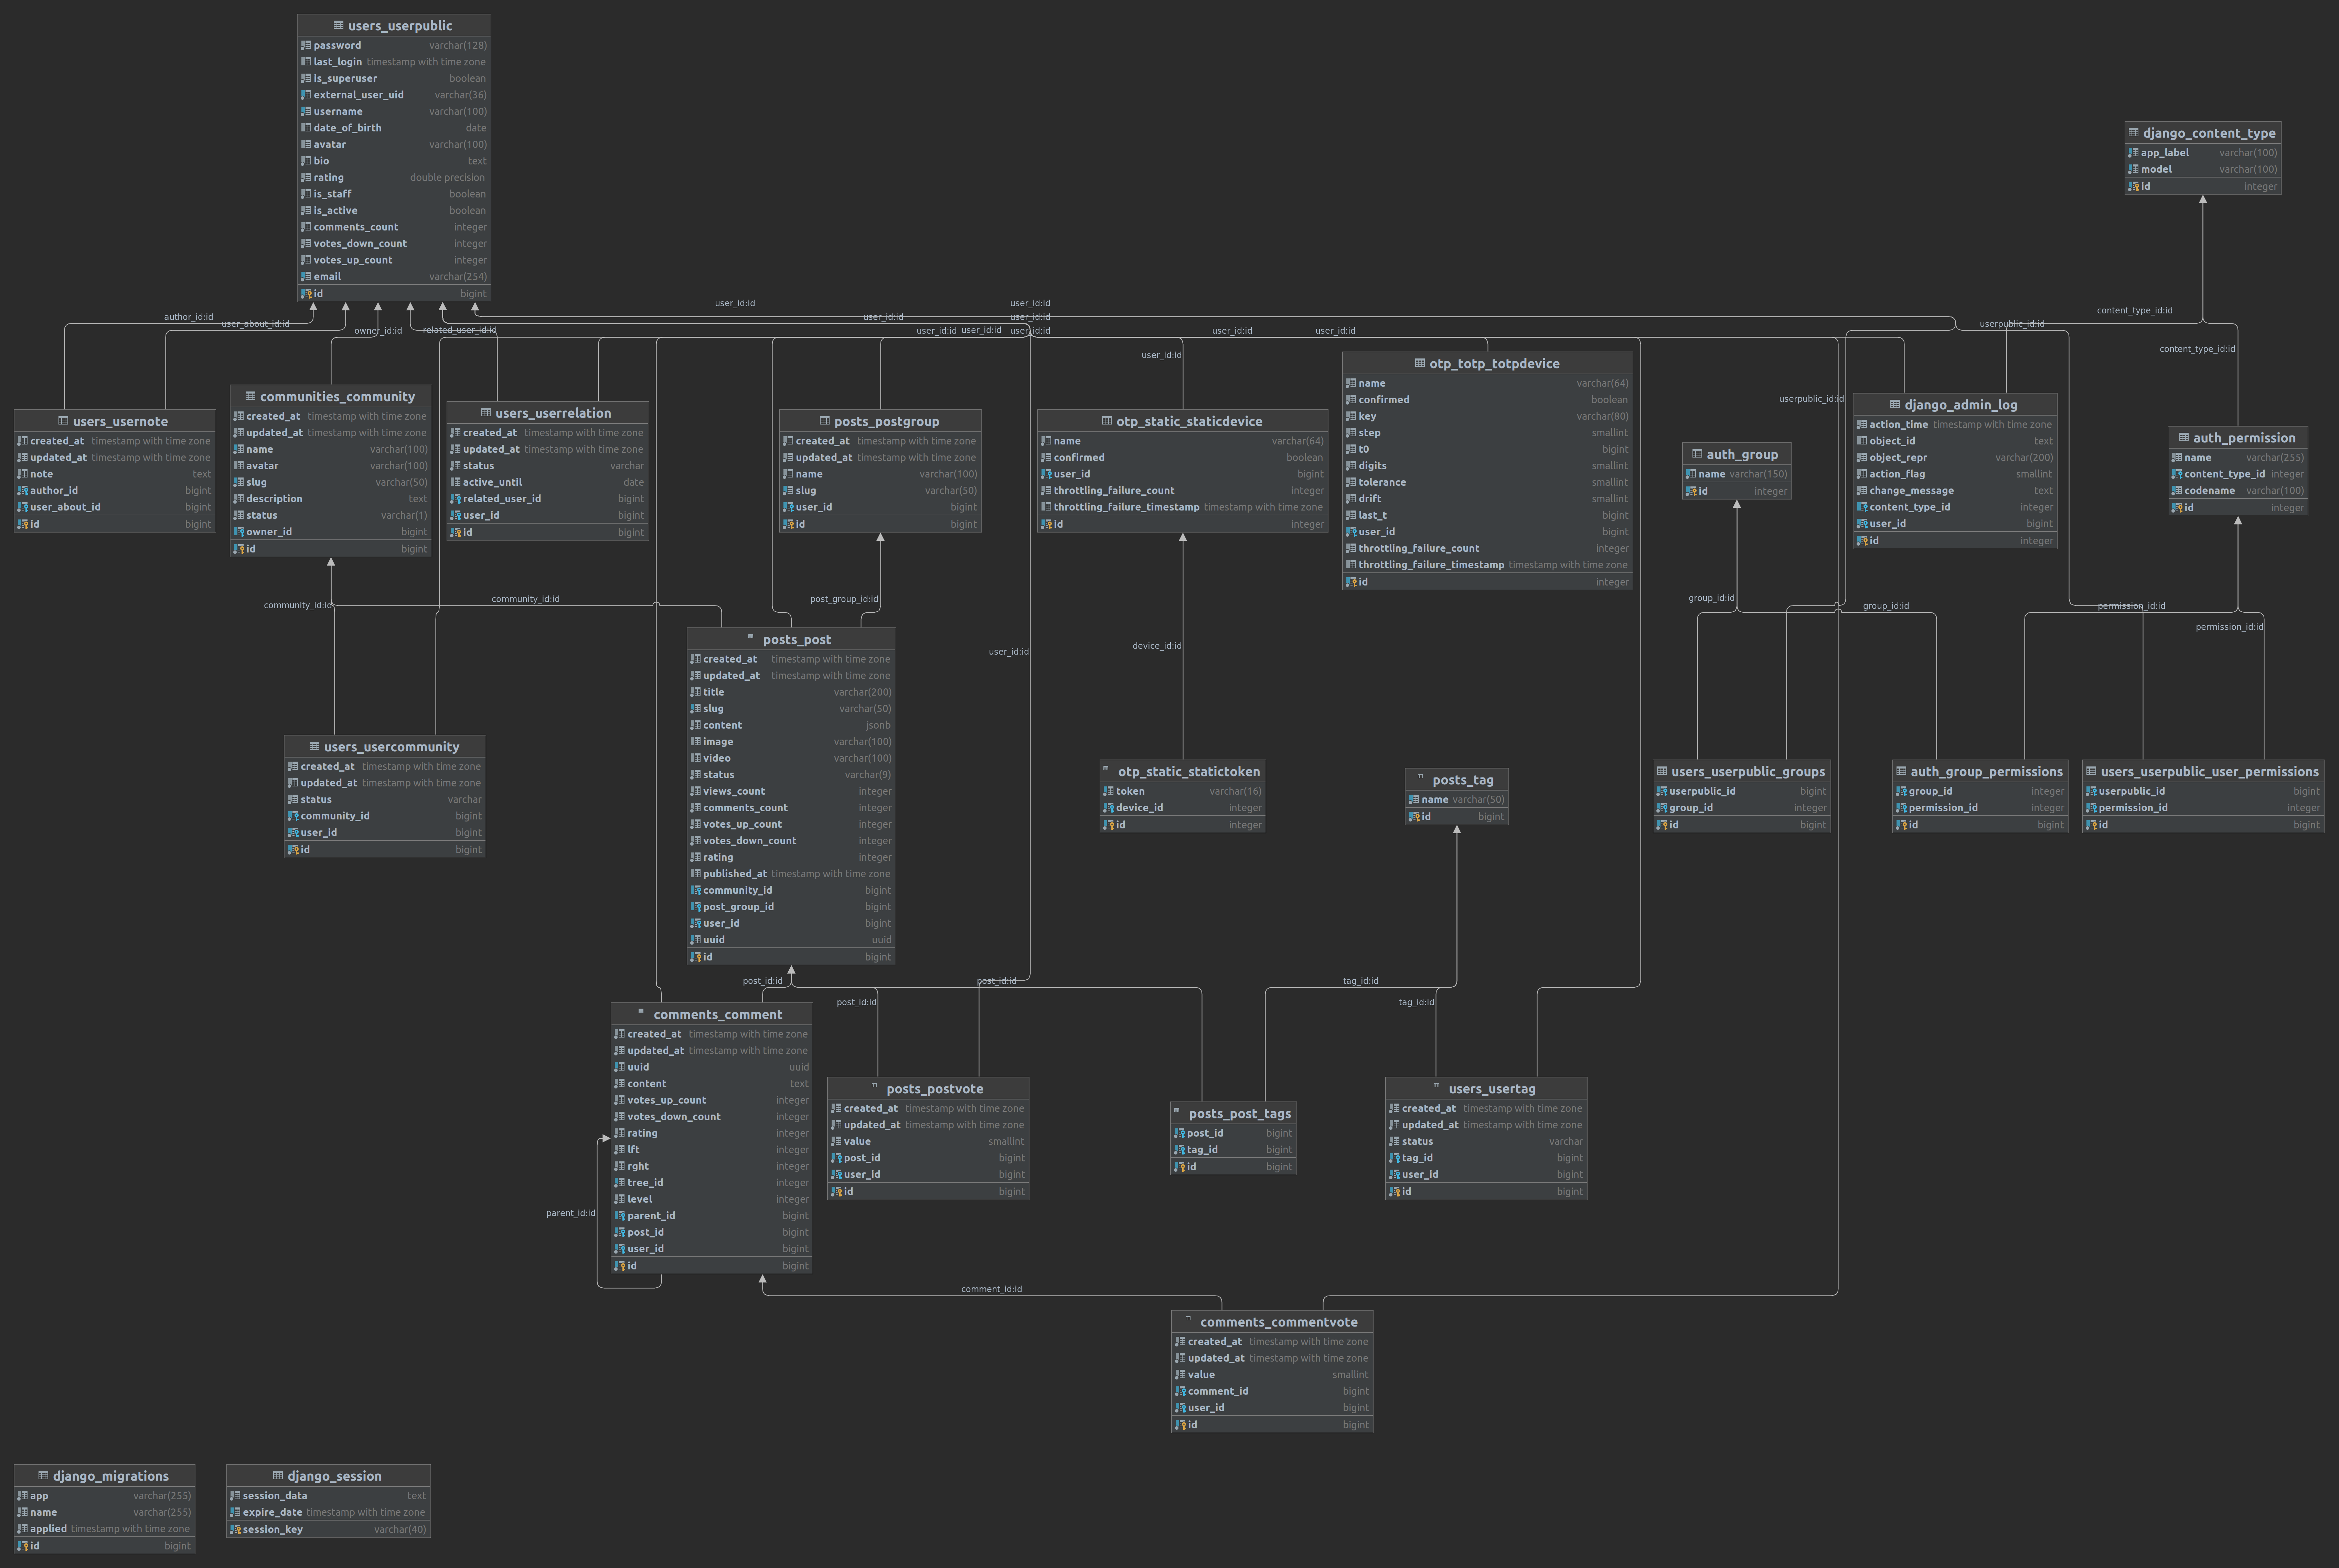Select comment_id column in comments_commentvote
The image size is (2339, 1568).
tap(1272, 1391)
